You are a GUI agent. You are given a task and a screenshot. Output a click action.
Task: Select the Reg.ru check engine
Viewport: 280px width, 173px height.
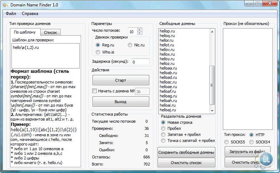pos(98,45)
